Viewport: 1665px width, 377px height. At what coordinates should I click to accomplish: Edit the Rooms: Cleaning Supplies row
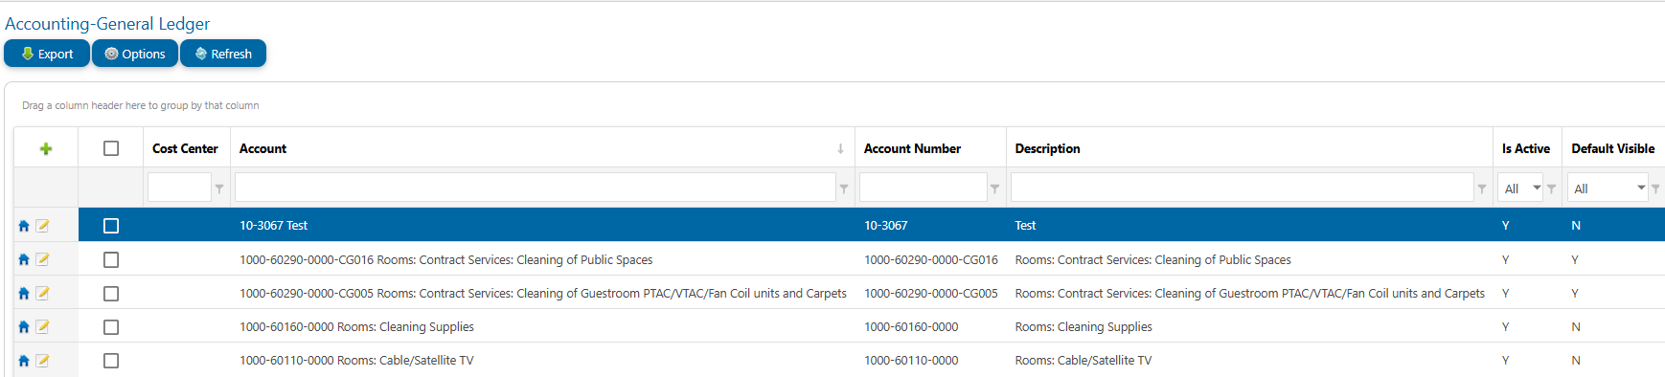coord(42,327)
